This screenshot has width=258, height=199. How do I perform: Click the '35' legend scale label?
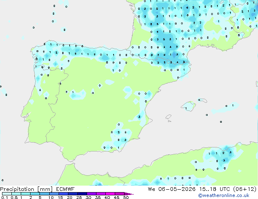click(98, 197)
